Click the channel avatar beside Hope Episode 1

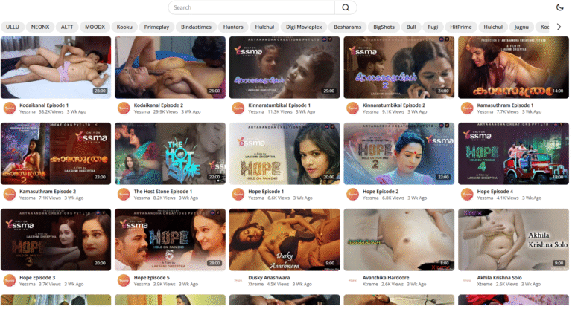[238, 195]
